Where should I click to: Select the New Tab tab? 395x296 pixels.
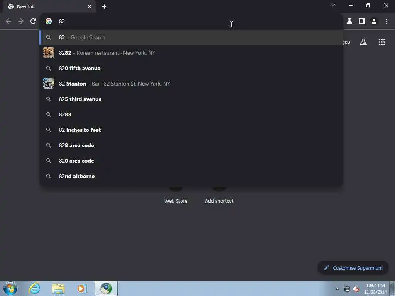[x=49, y=7]
